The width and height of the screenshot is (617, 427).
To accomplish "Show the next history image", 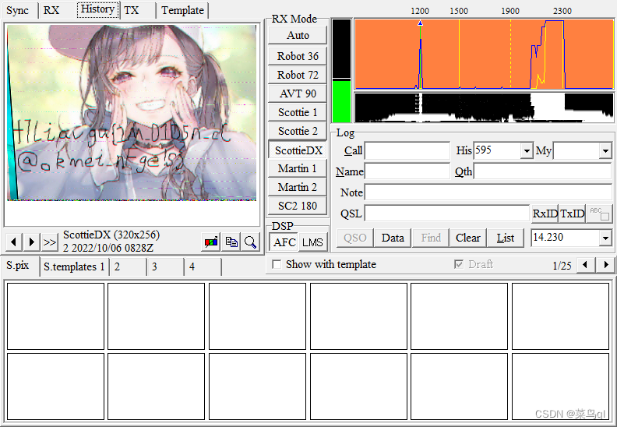I will coord(32,242).
